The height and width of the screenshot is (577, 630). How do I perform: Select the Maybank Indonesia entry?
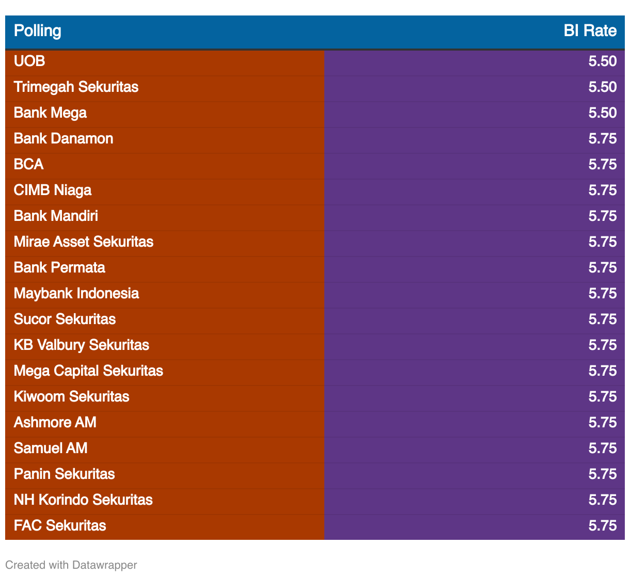[76, 293]
